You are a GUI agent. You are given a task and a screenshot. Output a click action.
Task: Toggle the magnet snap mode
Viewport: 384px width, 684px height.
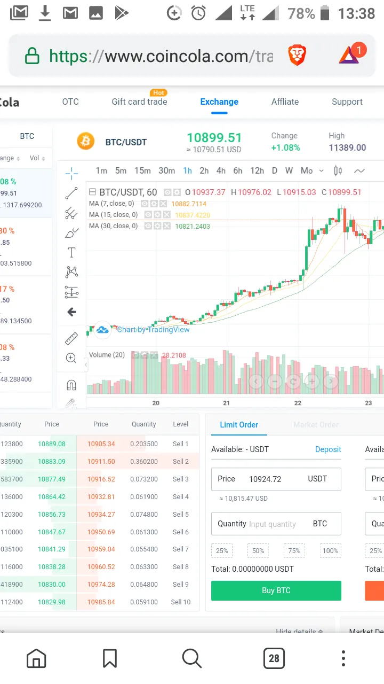click(x=71, y=385)
